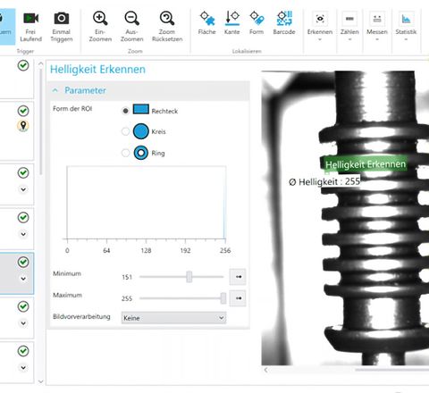
Task: Select the Fläche localization tool
Action: pyautogui.click(x=207, y=23)
